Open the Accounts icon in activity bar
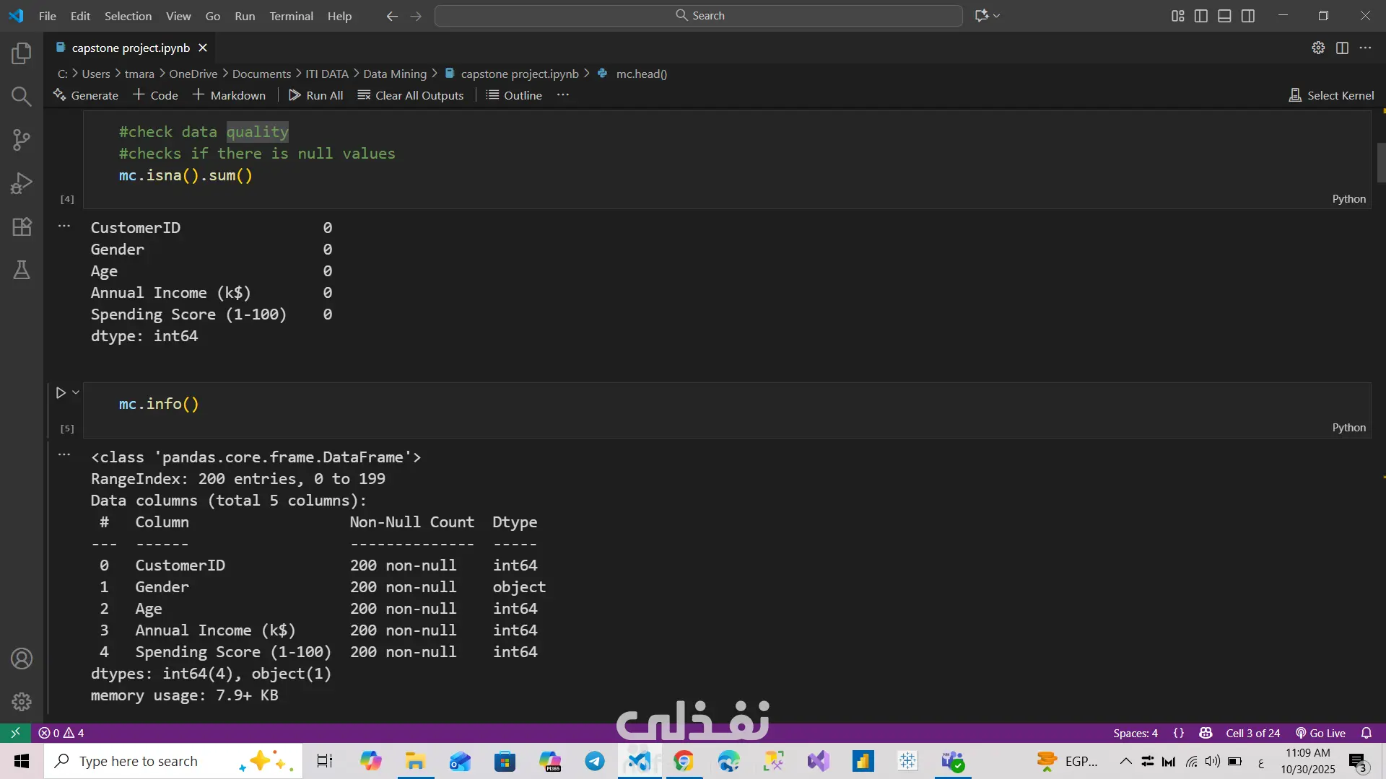Screen dimensions: 1386x779 click(22, 659)
